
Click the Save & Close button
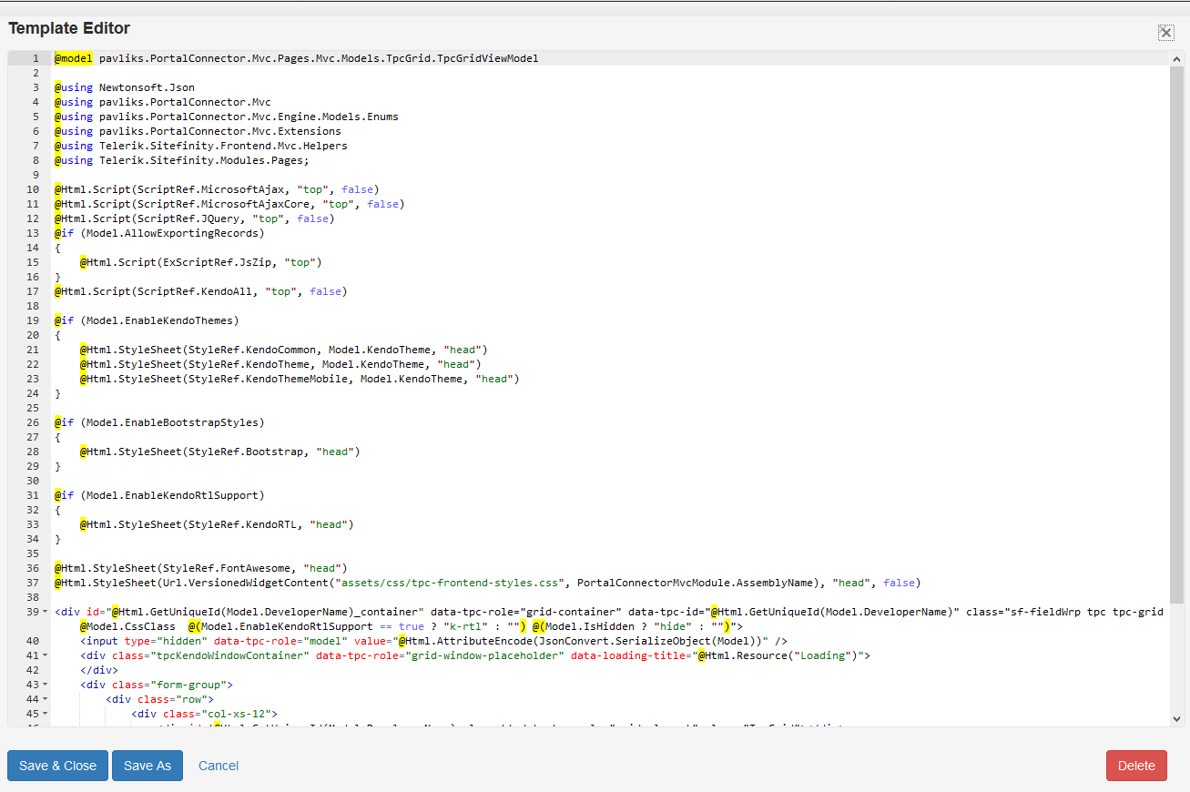(57, 766)
